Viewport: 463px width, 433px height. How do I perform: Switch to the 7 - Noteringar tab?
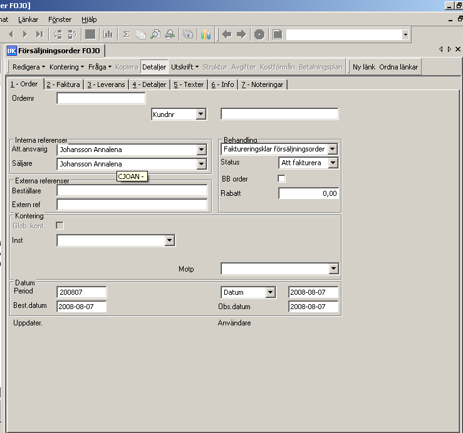pos(263,84)
